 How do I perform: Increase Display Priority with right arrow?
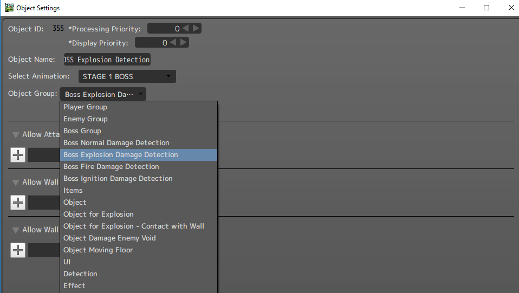click(x=184, y=42)
